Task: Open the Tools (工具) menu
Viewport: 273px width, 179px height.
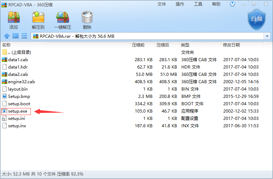Action: coord(198,4)
